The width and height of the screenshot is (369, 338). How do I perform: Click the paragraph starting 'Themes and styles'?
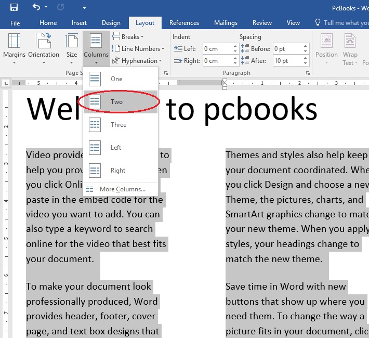coord(297,207)
